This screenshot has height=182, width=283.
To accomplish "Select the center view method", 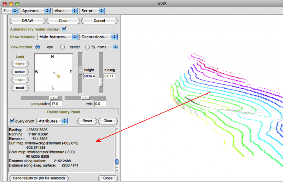I will click(63, 47).
